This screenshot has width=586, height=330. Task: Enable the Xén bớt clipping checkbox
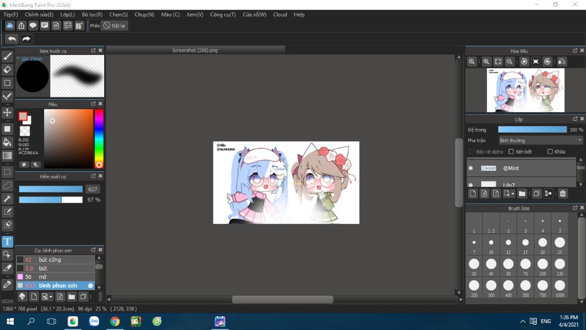[511, 151]
